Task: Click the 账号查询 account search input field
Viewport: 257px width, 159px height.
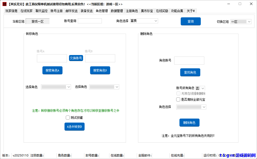Action: tap(90, 21)
